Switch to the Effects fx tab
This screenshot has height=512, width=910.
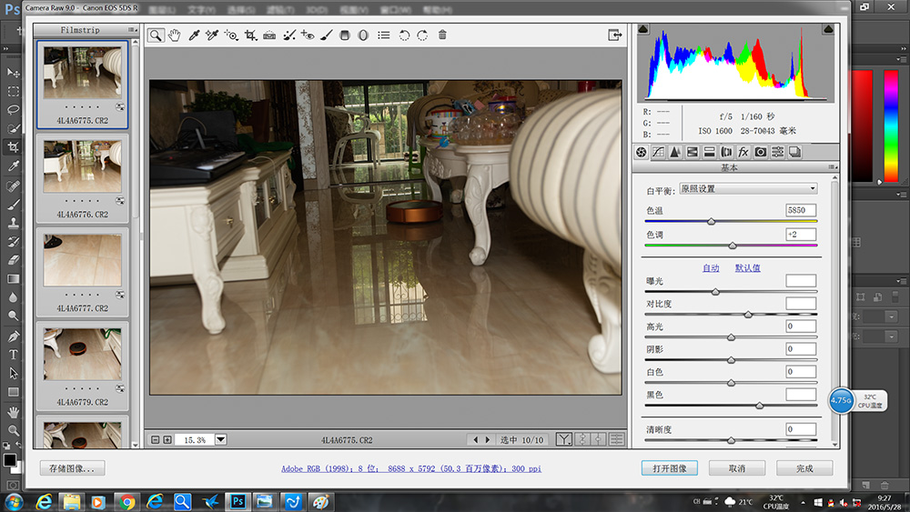point(743,153)
